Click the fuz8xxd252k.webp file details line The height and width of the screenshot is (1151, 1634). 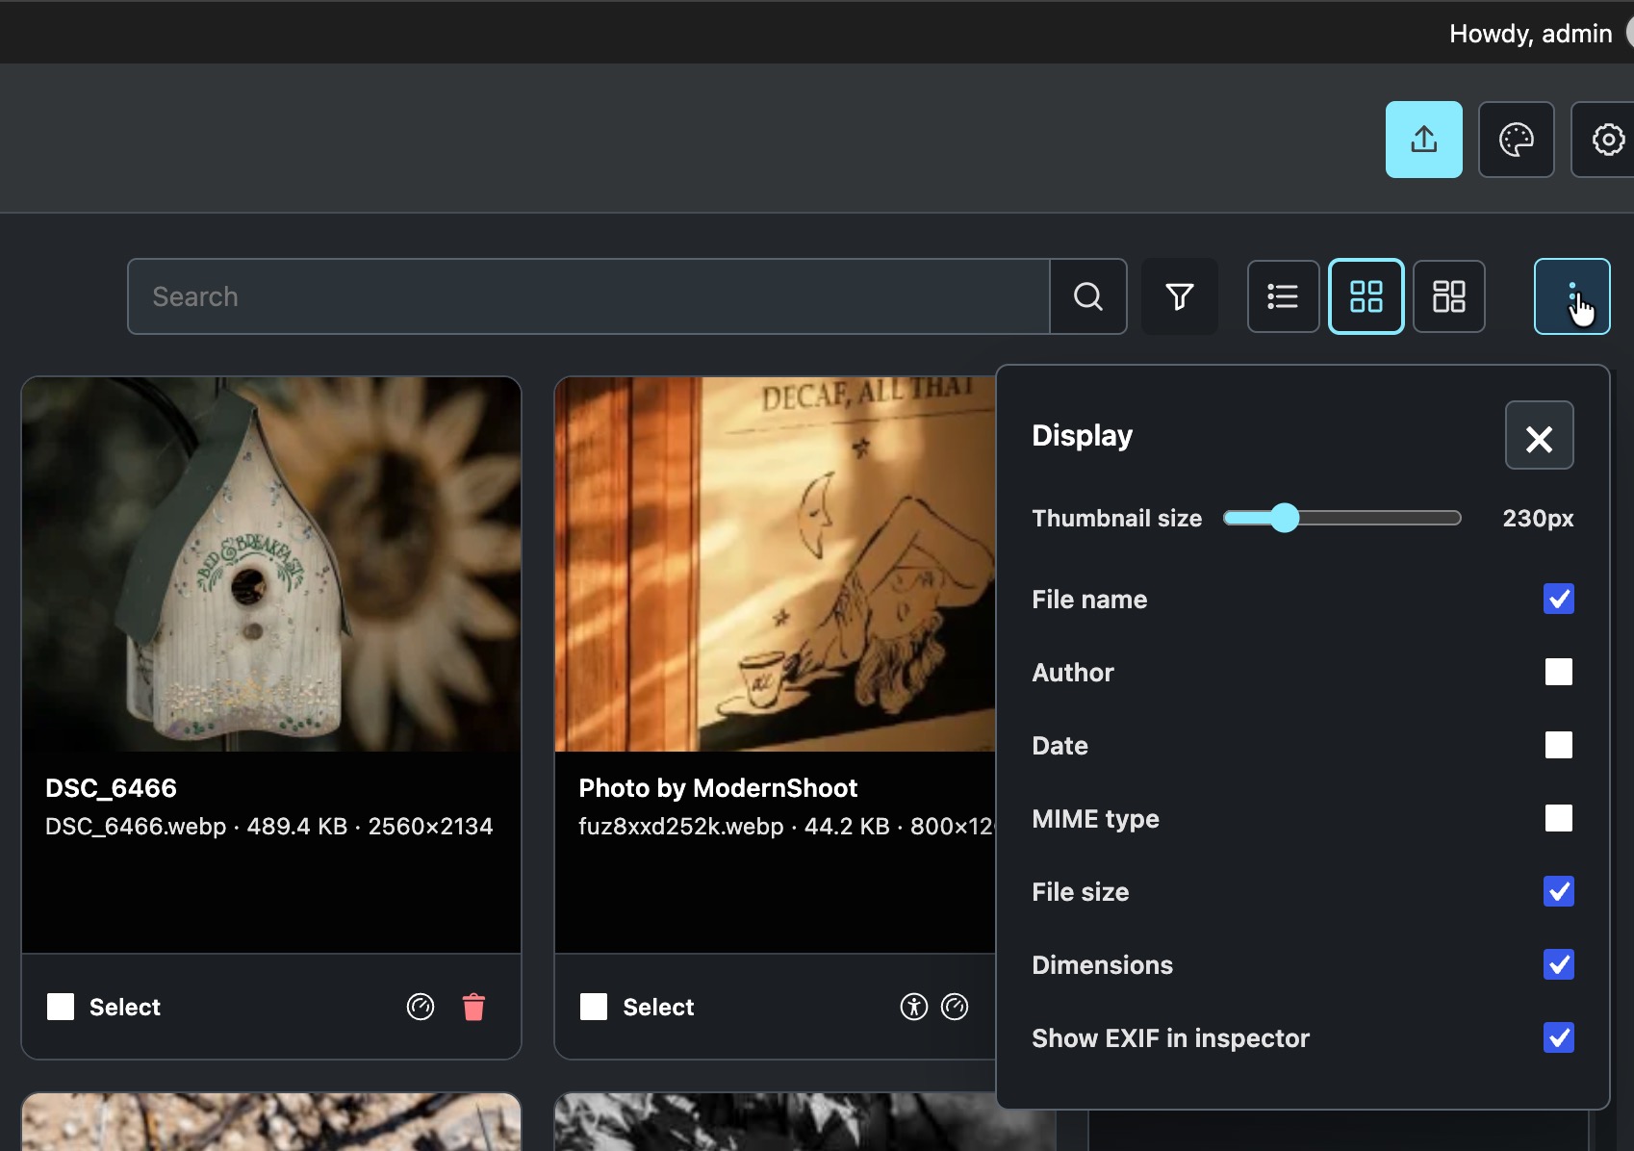click(x=786, y=827)
